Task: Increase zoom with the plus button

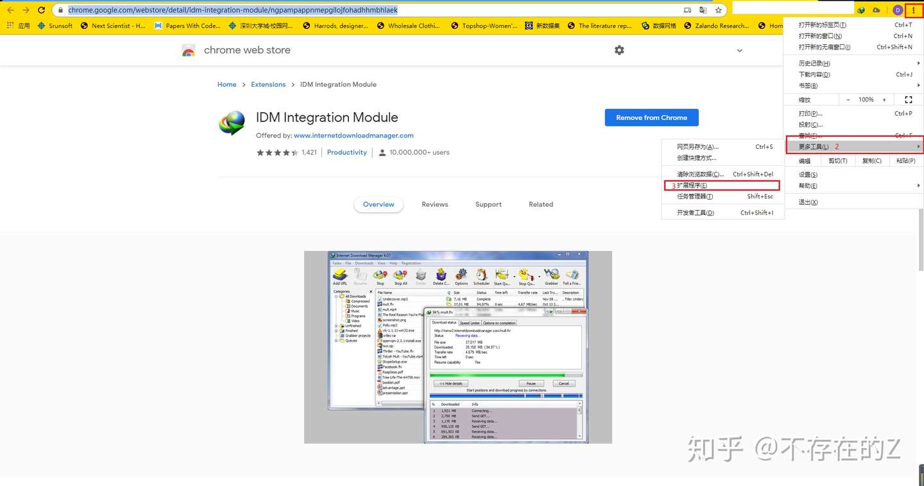Action: tap(884, 100)
